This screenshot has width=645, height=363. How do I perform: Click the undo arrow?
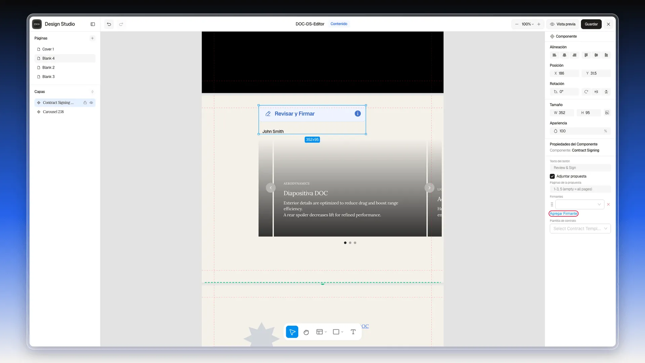[x=109, y=24]
